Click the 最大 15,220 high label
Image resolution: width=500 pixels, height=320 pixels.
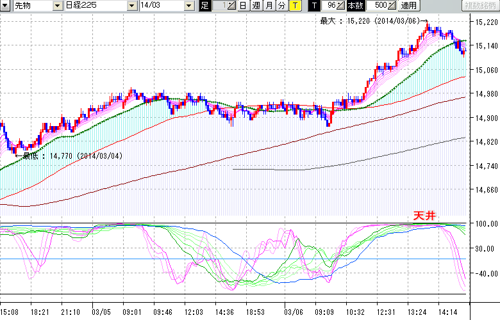(x=371, y=20)
